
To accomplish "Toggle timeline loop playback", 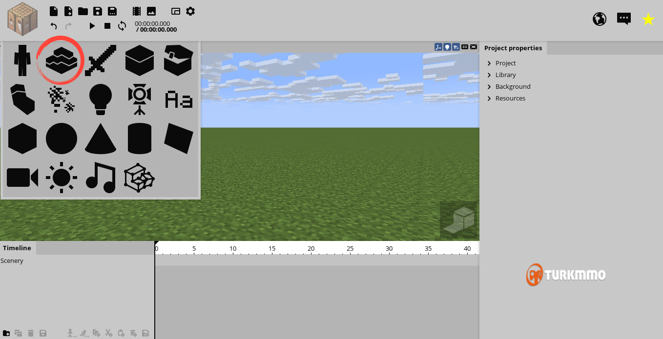I will pyautogui.click(x=122, y=26).
